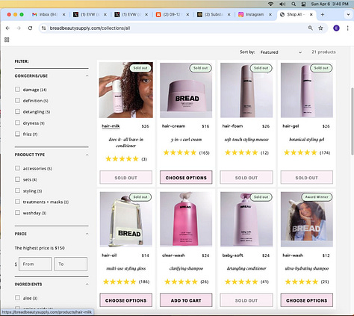The width and height of the screenshot is (354, 316).
Task: Check the frizz filter checkbox
Action: click(x=17, y=134)
